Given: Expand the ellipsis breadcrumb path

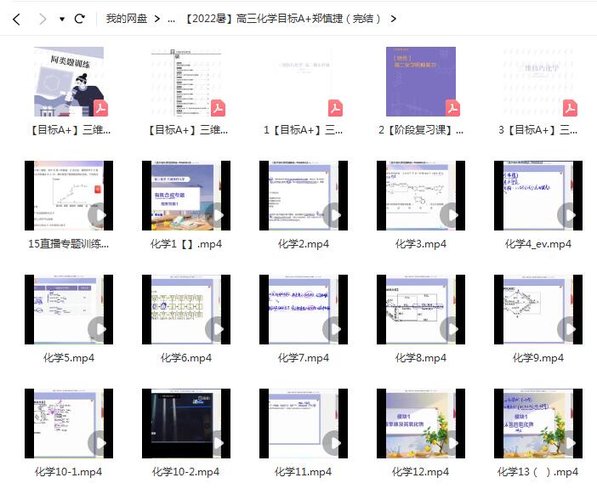Looking at the screenshot, I should coord(172,18).
